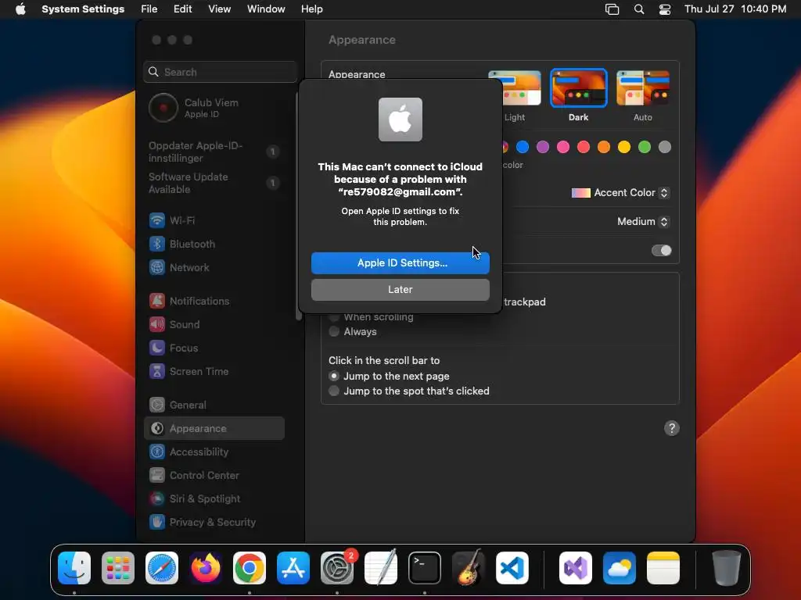Open the Window menu
Screen dimensions: 801x600
point(266,9)
